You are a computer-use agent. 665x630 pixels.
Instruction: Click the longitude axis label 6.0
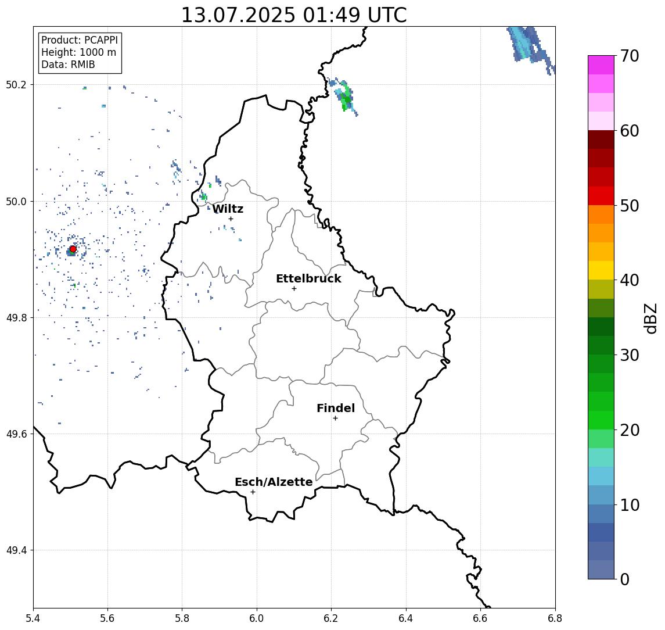(257, 618)
